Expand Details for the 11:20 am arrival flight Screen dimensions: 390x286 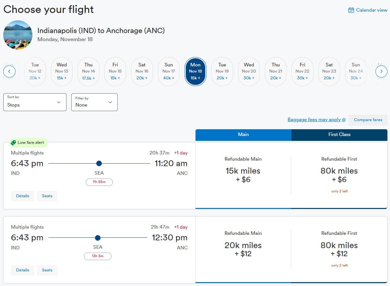point(23,196)
